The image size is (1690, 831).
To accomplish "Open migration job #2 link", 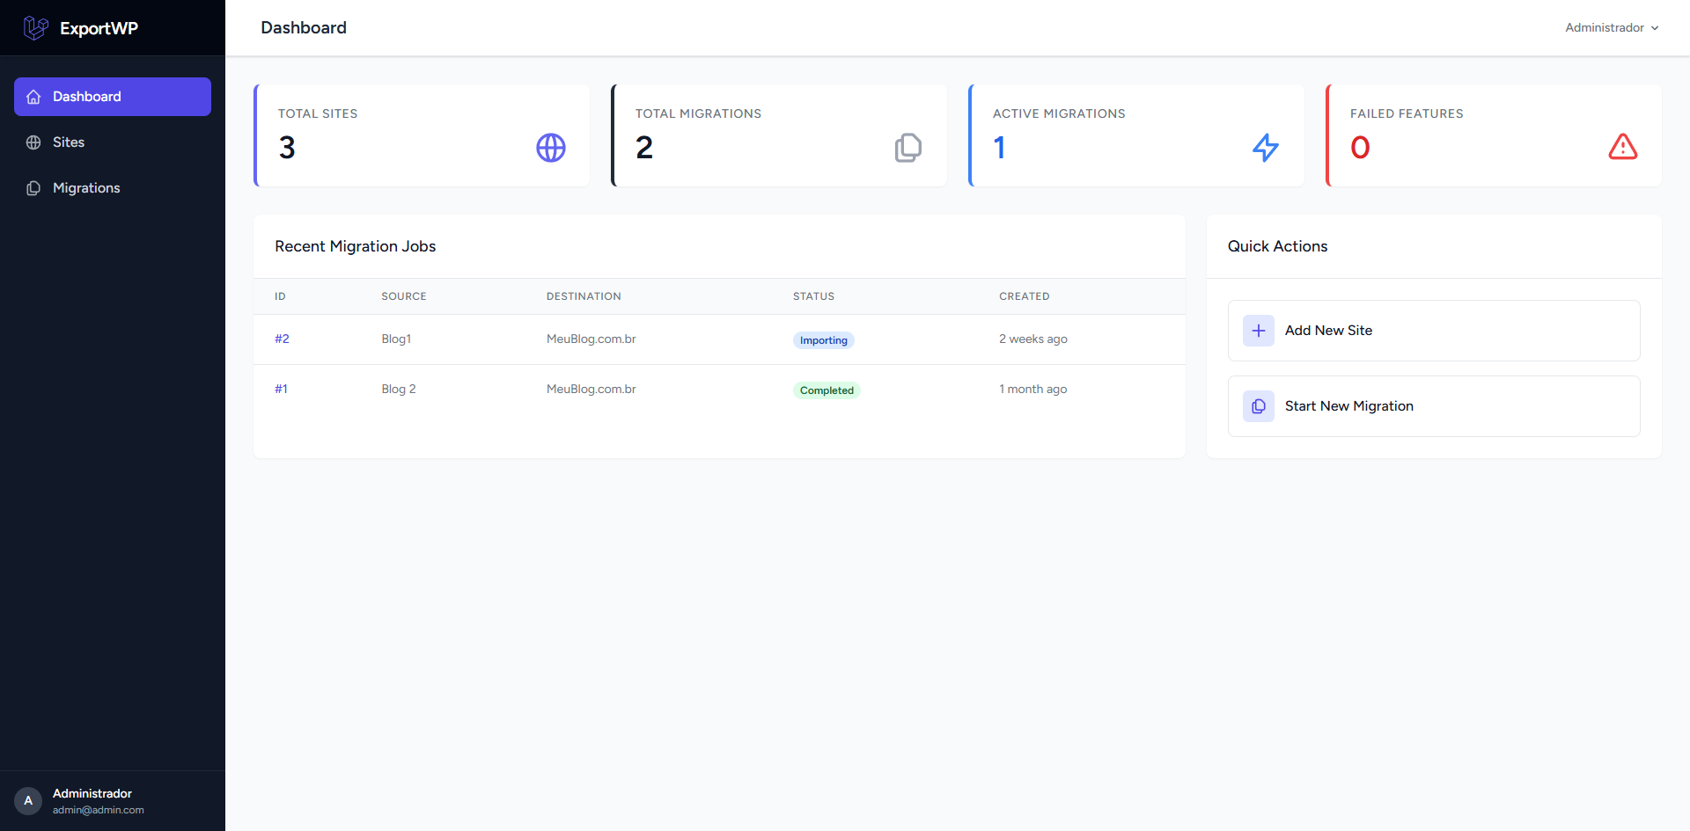I will (282, 339).
